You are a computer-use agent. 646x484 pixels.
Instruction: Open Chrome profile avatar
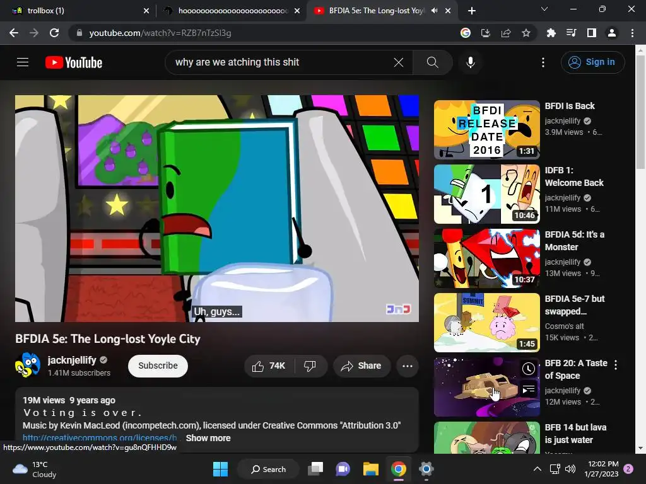tap(612, 33)
